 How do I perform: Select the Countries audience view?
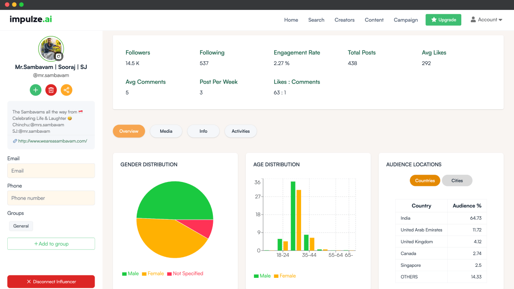pyautogui.click(x=425, y=181)
